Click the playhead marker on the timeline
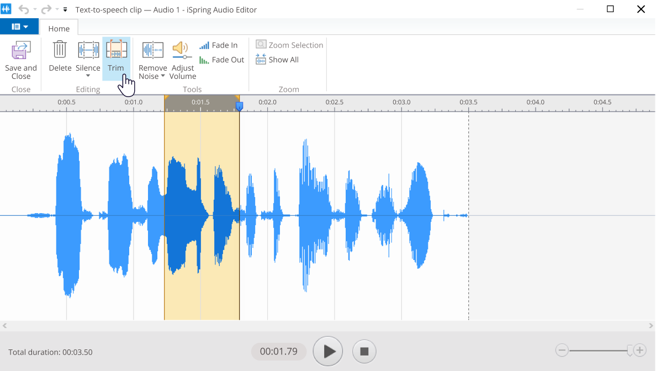The width and height of the screenshot is (656, 371). click(x=240, y=107)
